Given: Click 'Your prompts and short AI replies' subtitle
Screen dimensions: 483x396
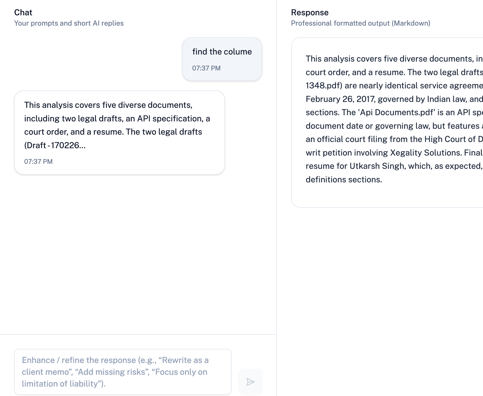Looking at the screenshot, I should point(69,23).
